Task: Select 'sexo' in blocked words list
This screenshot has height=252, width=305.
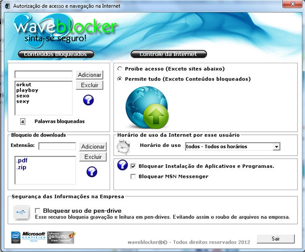Action: tap(23, 96)
